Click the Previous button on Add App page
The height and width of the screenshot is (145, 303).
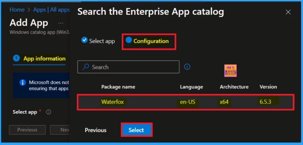pyautogui.click(x=27, y=130)
